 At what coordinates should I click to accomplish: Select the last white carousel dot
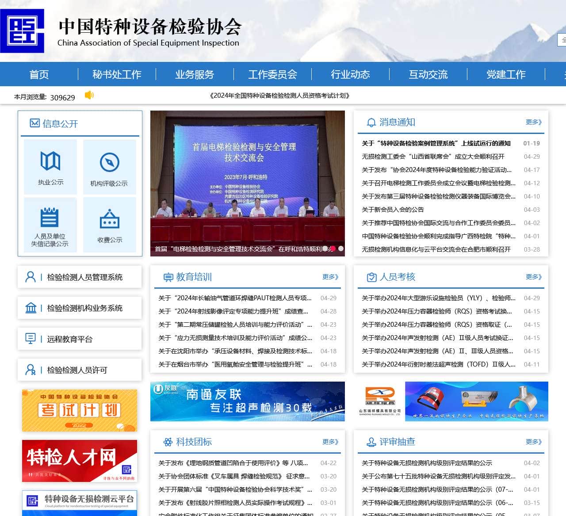tap(341, 248)
